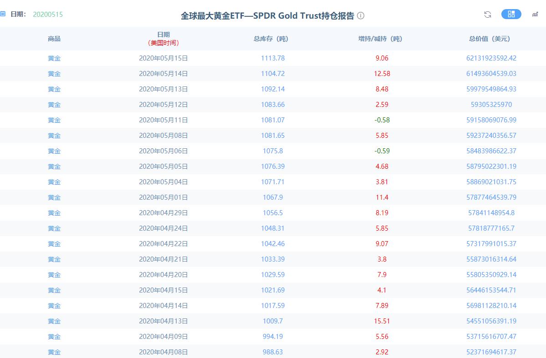
Task: Switch to chart view icon
Action: click(535, 14)
